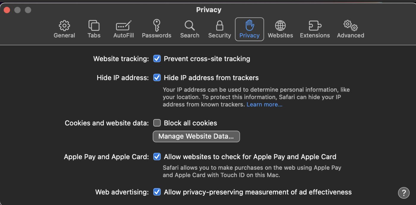Open the Tabs preferences icon

coord(94,26)
